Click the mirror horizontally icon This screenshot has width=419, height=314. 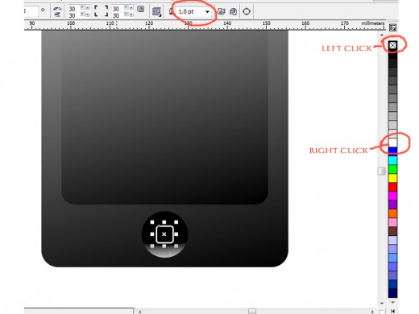pyautogui.click(x=57, y=9)
